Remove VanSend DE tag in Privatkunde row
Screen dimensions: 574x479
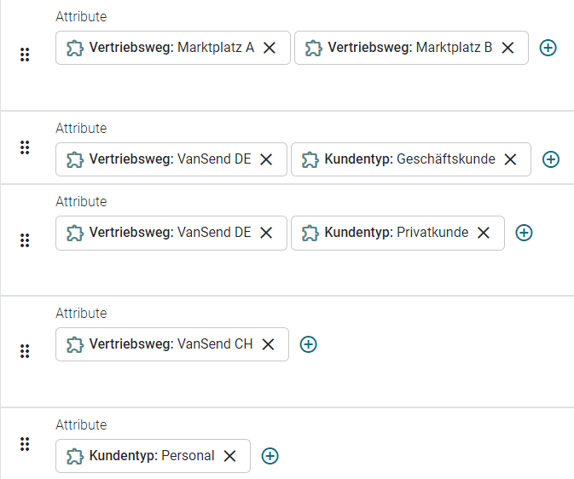pyautogui.click(x=266, y=233)
